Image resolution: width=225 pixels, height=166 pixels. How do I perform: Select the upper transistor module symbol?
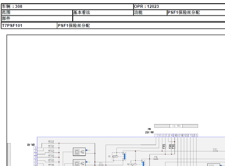(79, 152)
